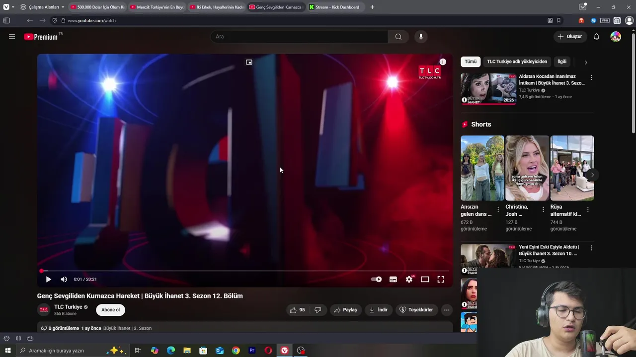
Task: Open more actions below the video
Action: click(x=447, y=310)
